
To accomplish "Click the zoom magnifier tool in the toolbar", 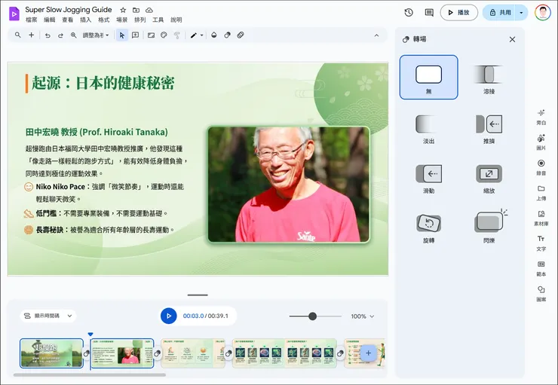I will 74,35.
